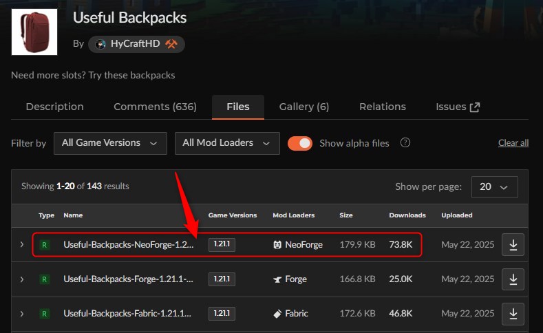Click the NeoForge mod loader icon
543x333 pixels.
277,245
